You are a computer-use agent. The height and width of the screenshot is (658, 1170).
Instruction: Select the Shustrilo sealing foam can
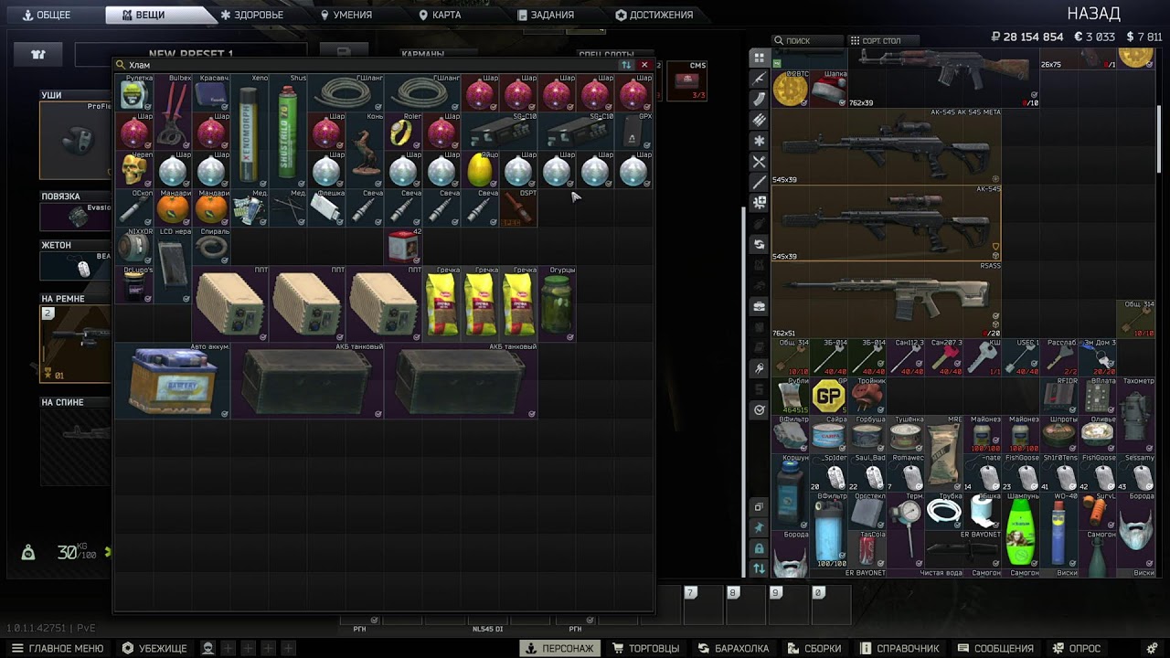[x=288, y=132]
